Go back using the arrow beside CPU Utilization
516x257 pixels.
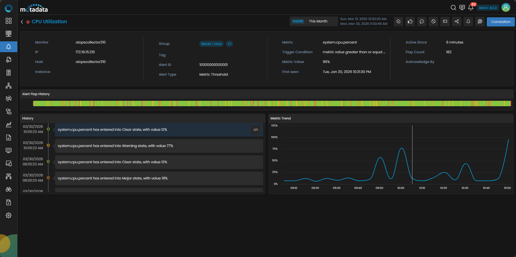[x=22, y=22]
